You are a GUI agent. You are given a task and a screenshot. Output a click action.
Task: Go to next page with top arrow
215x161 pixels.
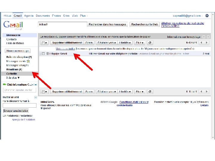[207, 43]
